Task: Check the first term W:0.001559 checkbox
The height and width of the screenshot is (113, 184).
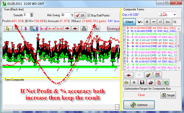Action: point(124,28)
